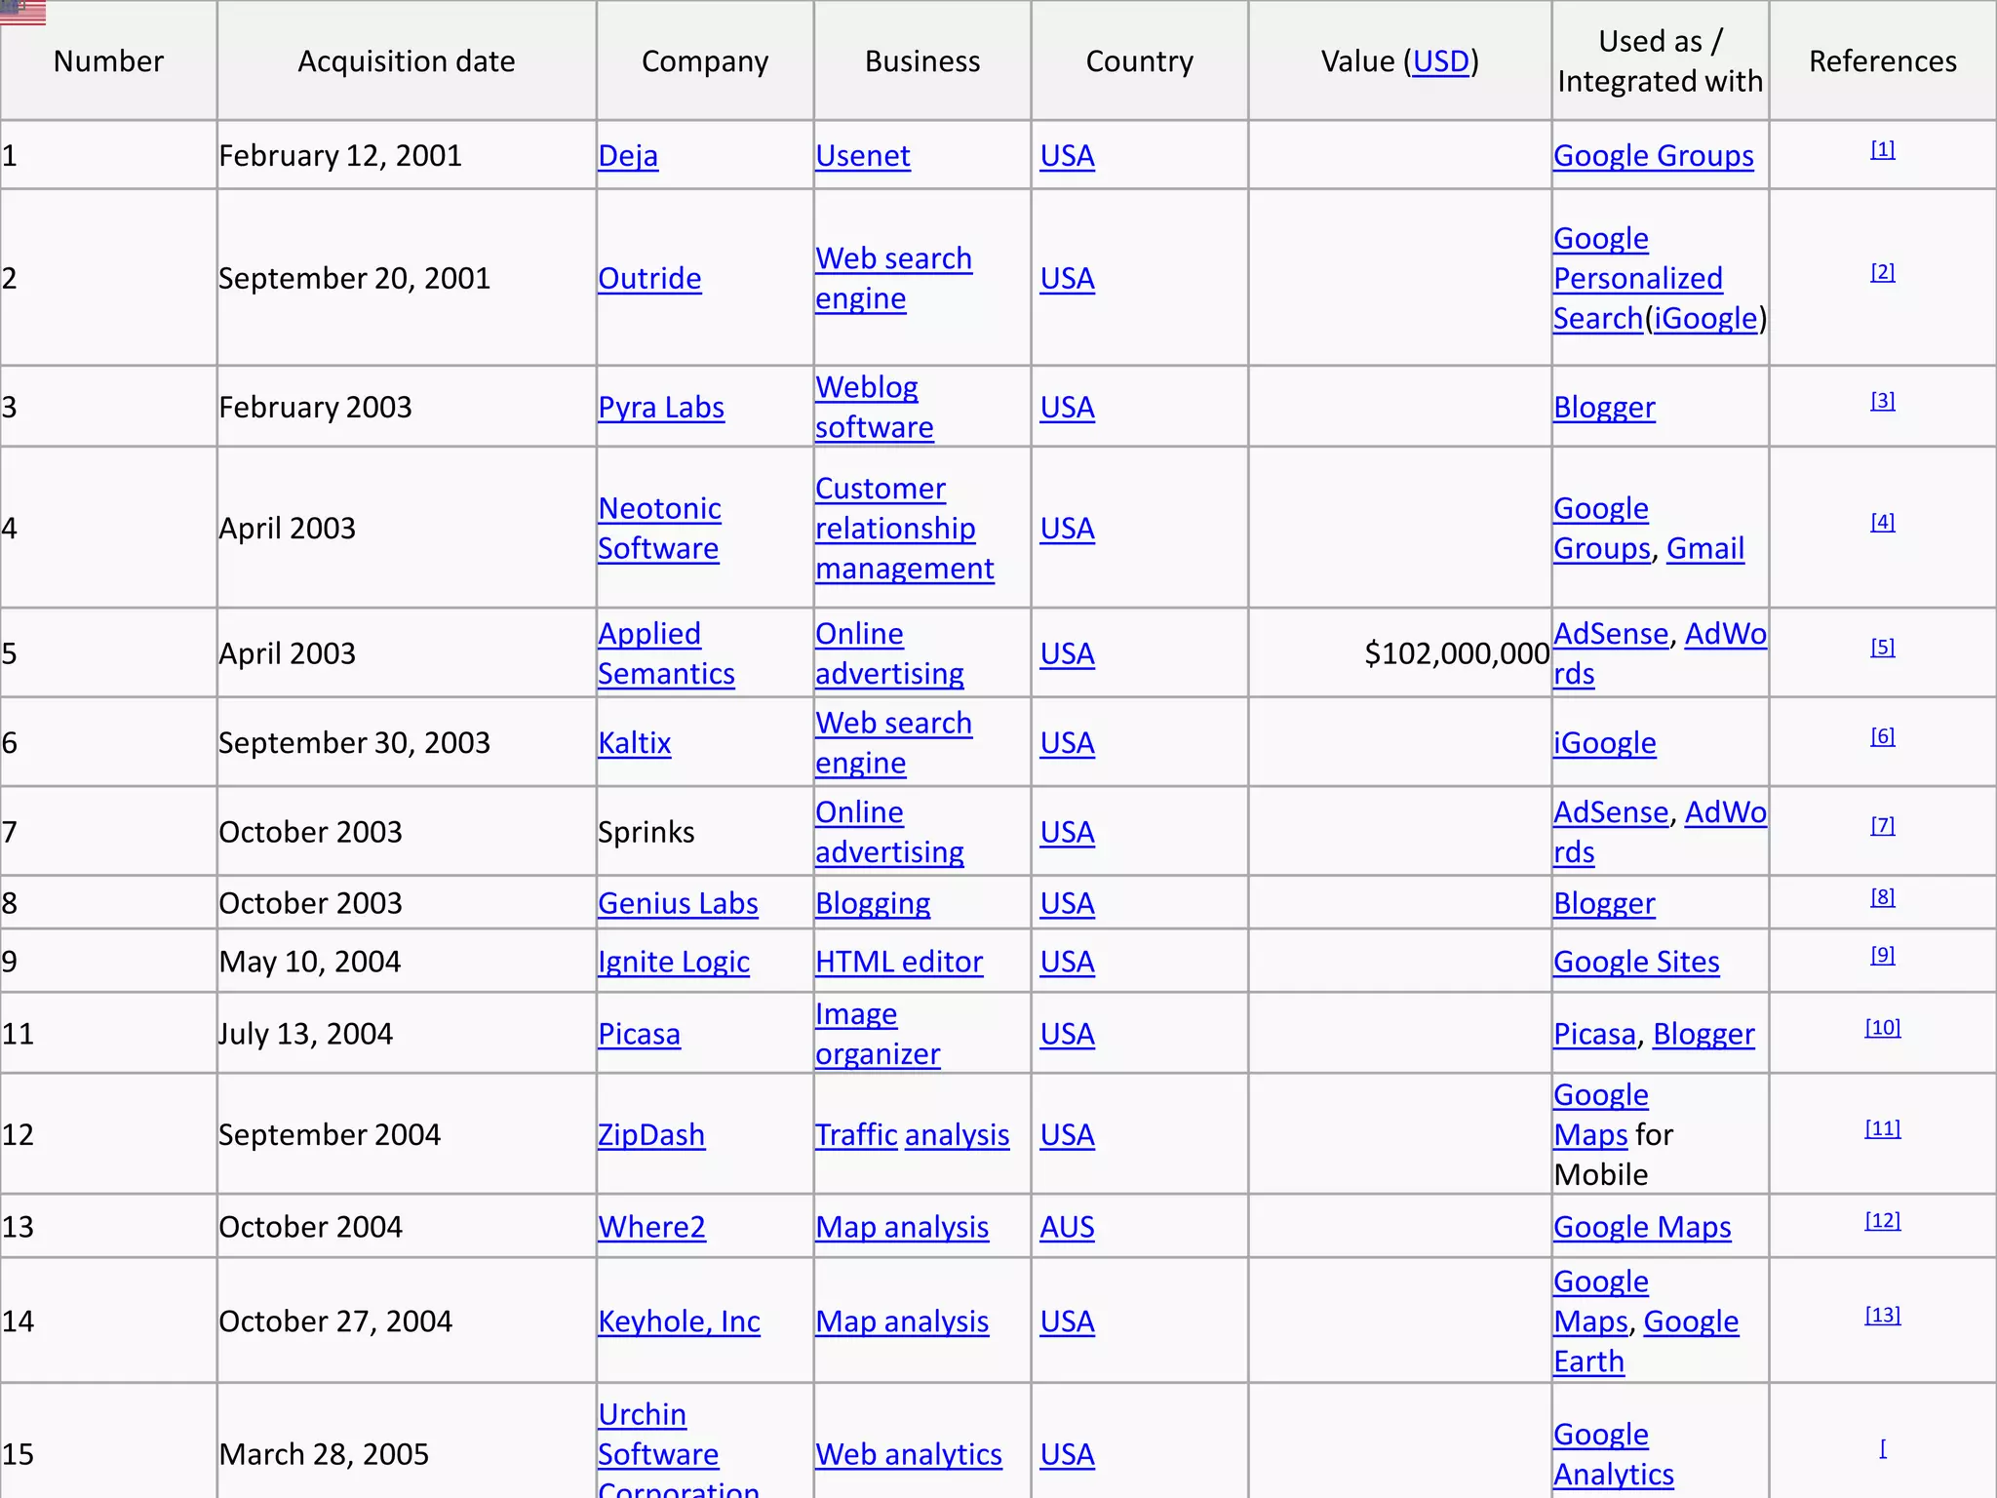Screen dimensions: 1997x1498
Task: Open the Deja company link
Action: click(x=628, y=156)
